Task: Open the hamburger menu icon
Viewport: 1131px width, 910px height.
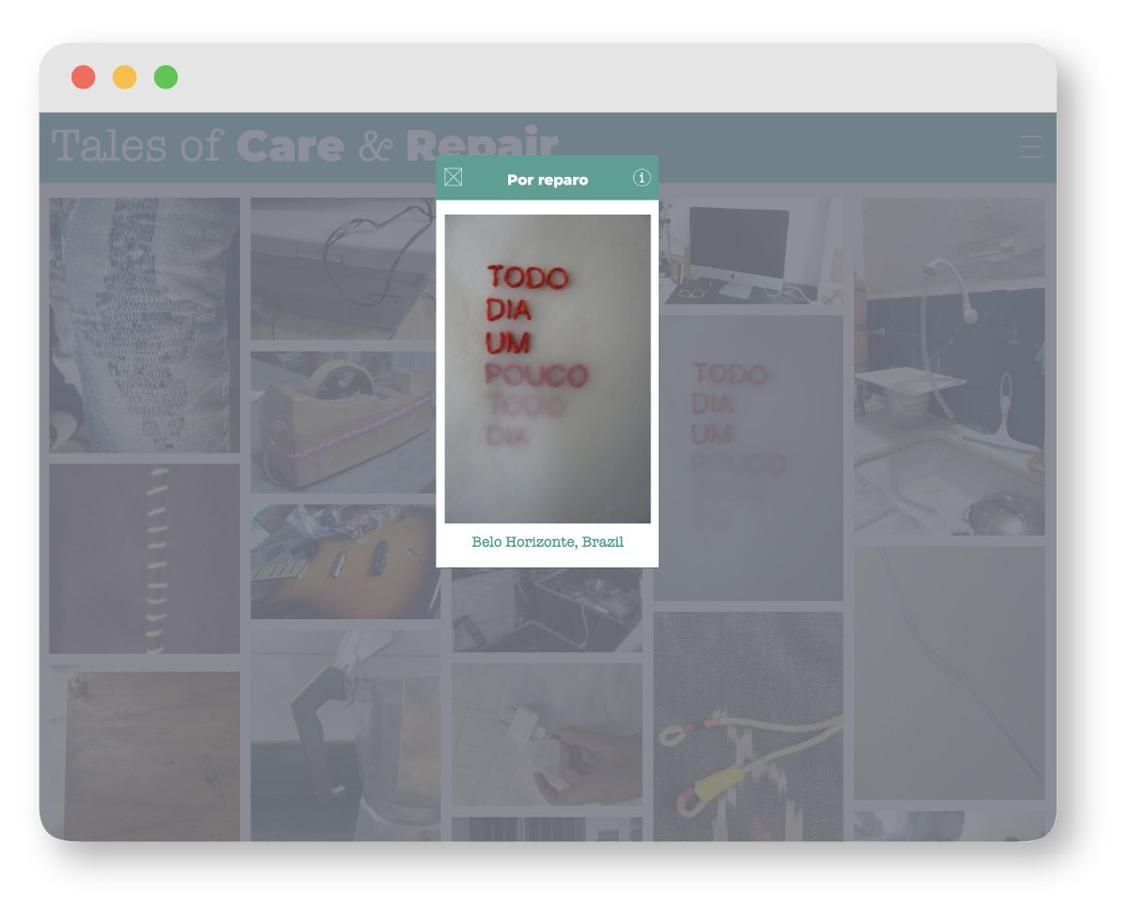Action: [1031, 147]
